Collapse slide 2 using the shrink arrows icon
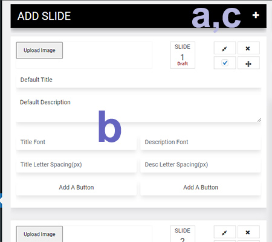The width and height of the screenshot is (272, 242). [x=225, y=232]
